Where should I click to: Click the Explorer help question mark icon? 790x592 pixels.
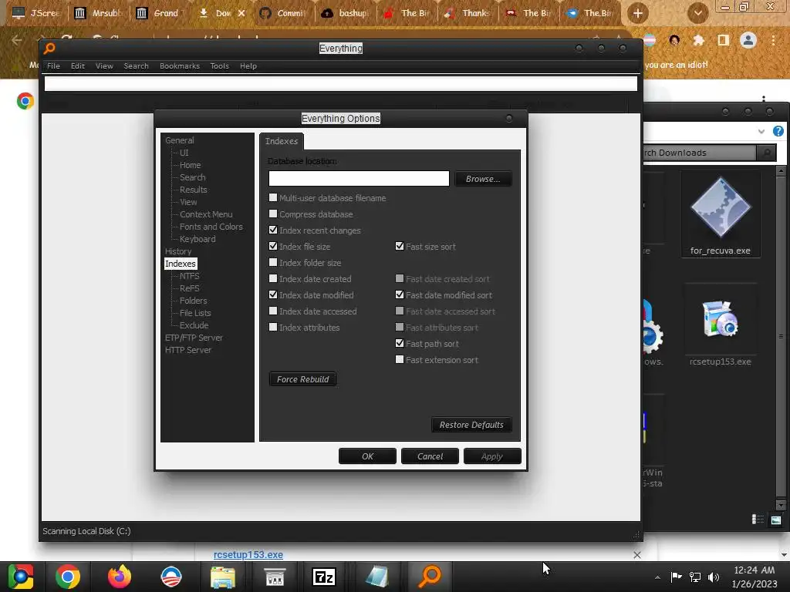click(778, 131)
